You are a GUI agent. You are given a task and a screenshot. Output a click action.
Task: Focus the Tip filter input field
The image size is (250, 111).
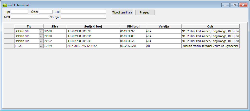click(x=20, y=12)
